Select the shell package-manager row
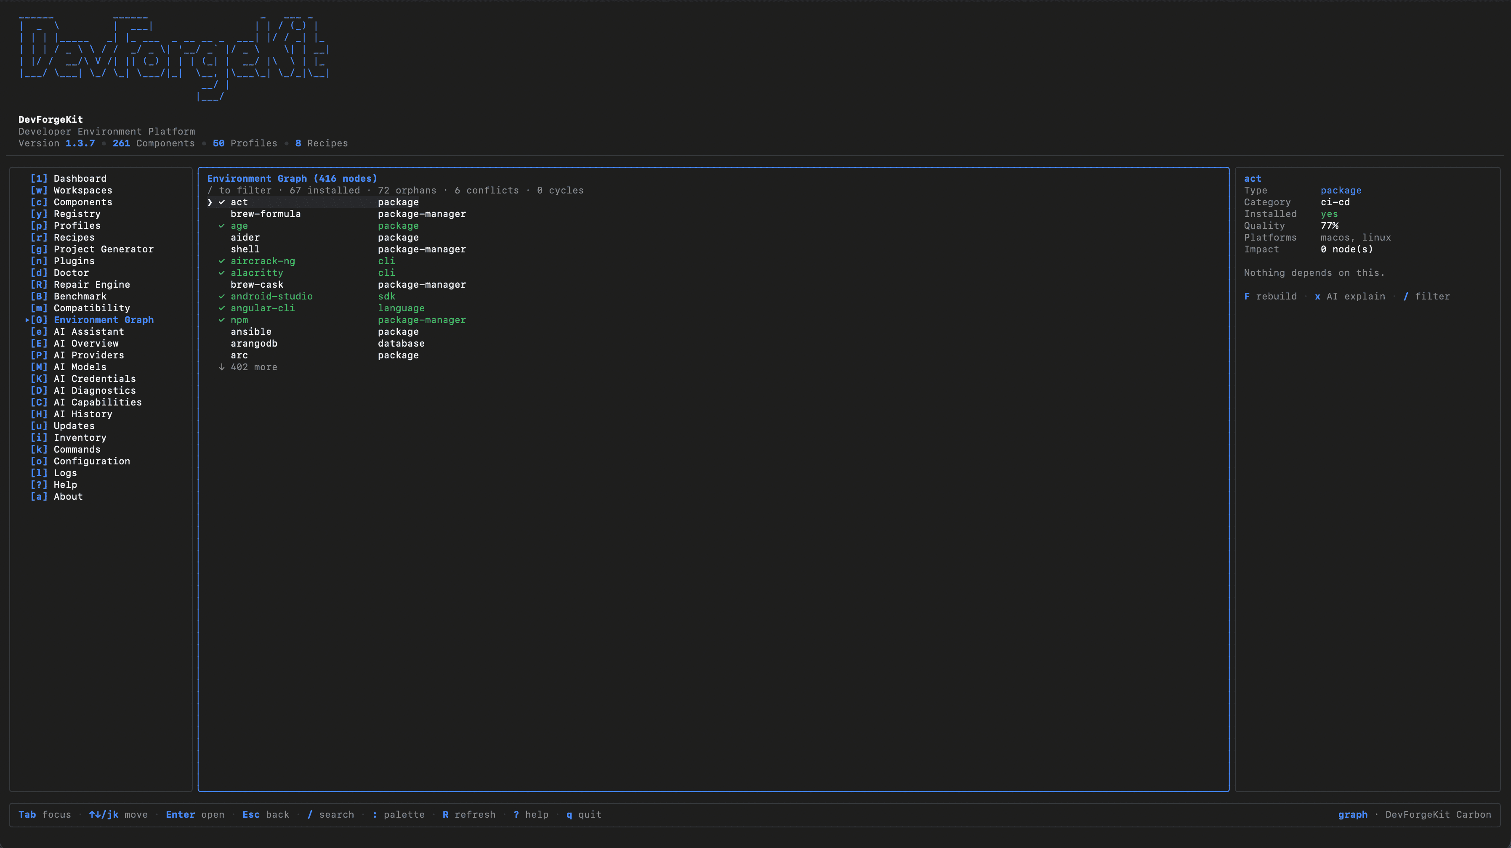The height and width of the screenshot is (848, 1511). click(x=348, y=249)
